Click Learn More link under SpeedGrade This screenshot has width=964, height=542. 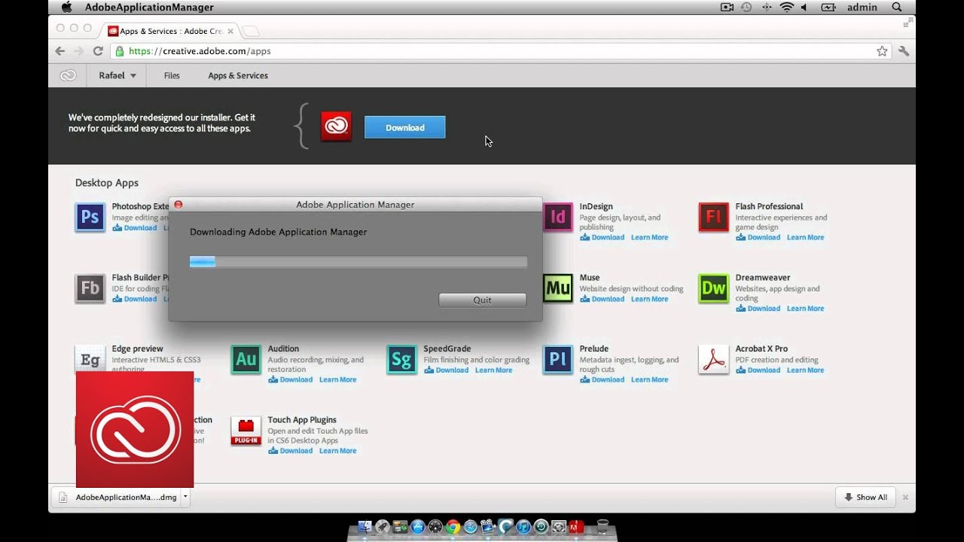click(493, 370)
